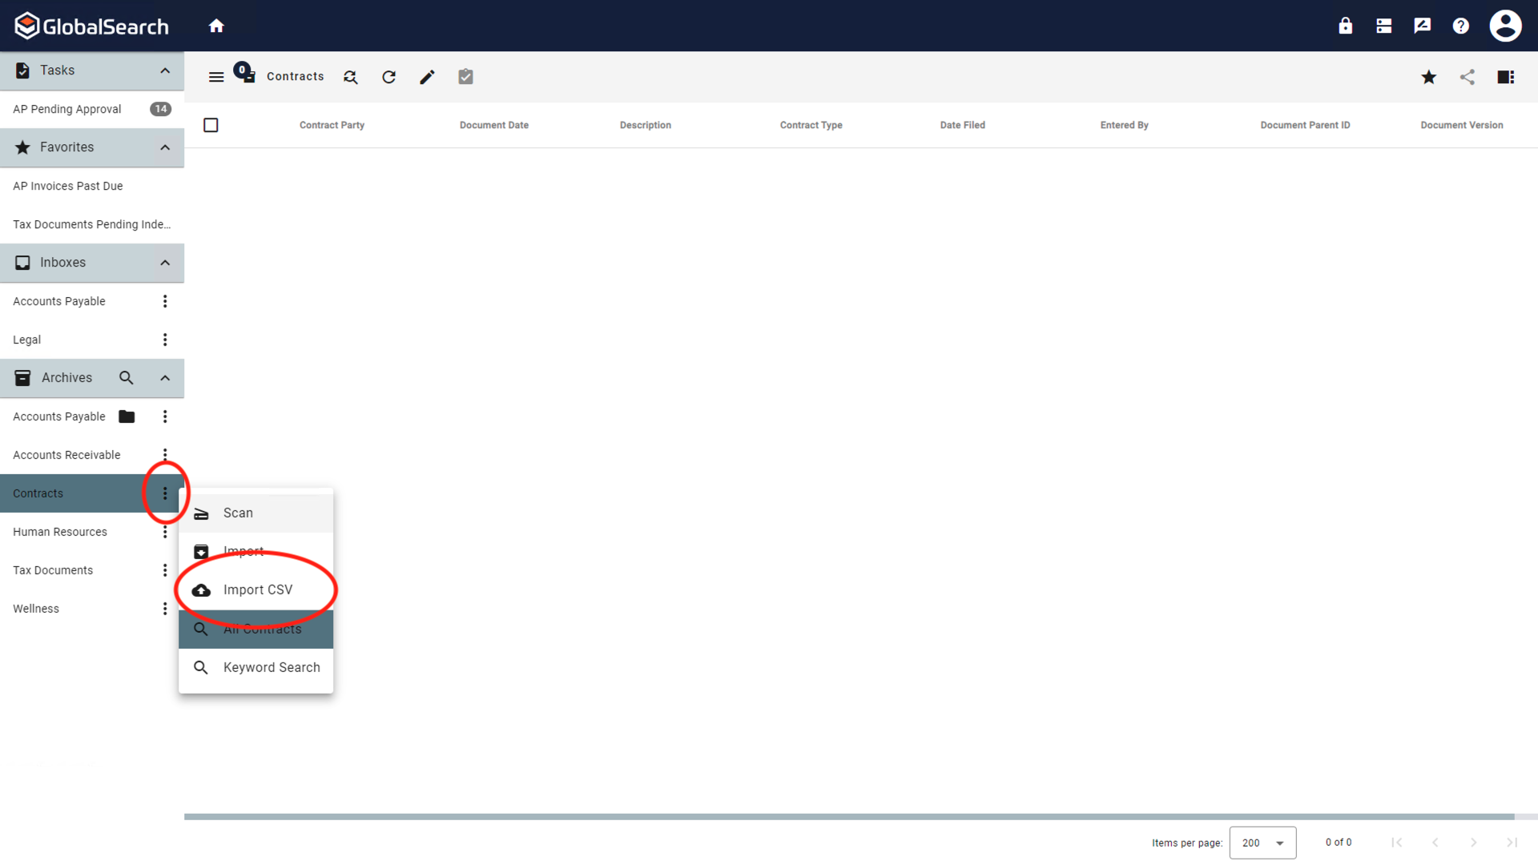Toggle the master checkbox in column header
Screen dimensions: 1538x865
point(210,125)
